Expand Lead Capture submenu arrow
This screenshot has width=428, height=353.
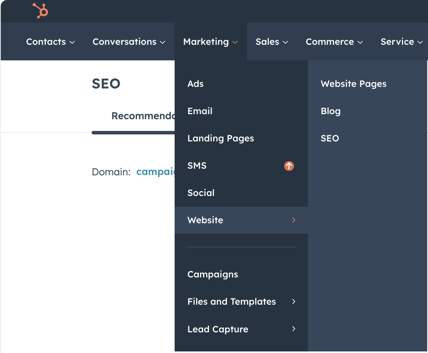pyautogui.click(x=294, y=329)
